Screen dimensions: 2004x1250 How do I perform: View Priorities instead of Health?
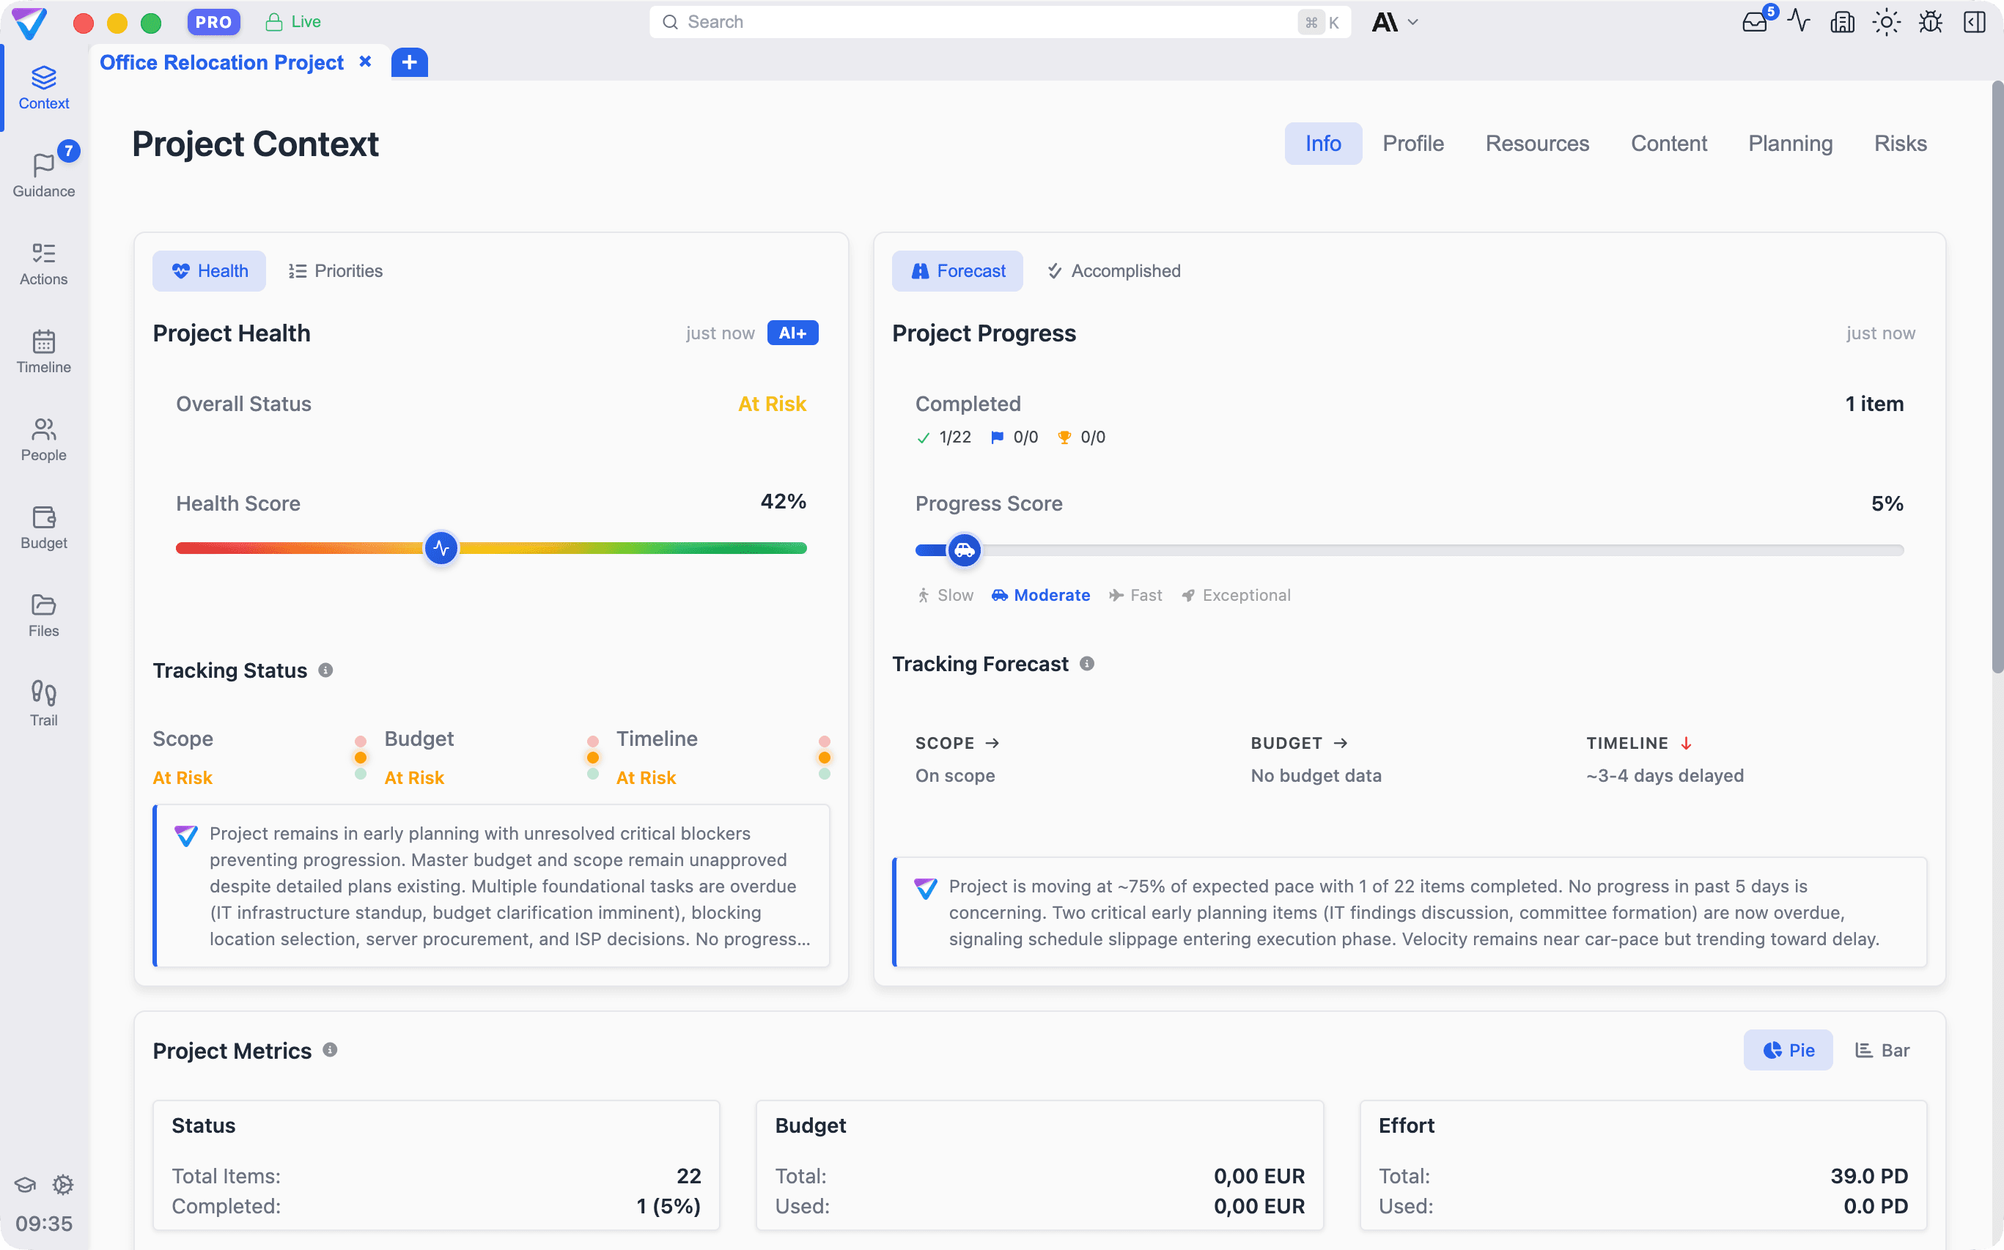click(x=335, y=270)
